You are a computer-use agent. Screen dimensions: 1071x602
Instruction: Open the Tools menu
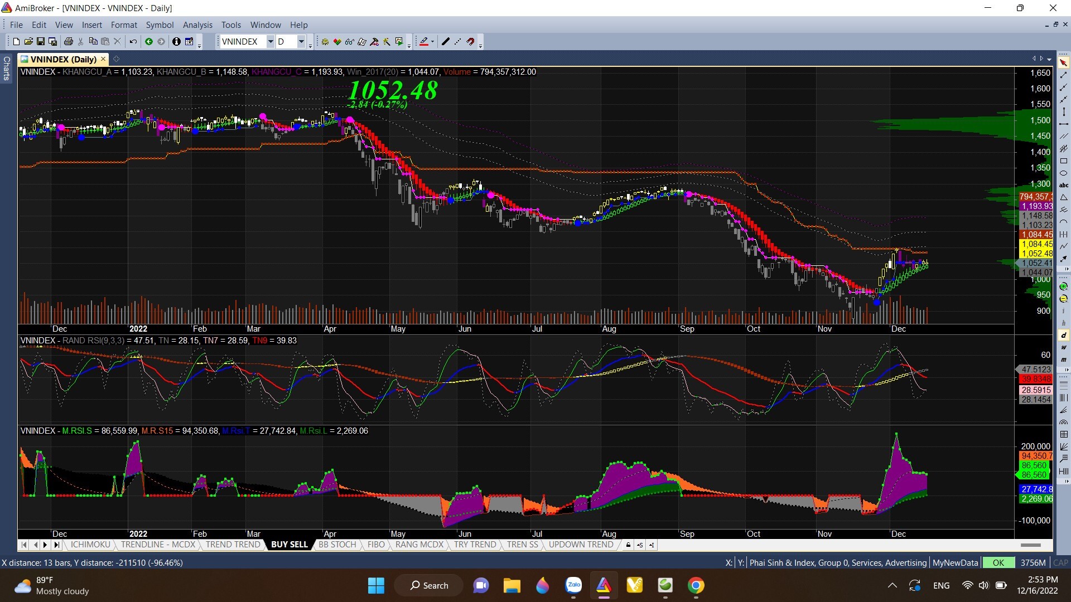231,25
